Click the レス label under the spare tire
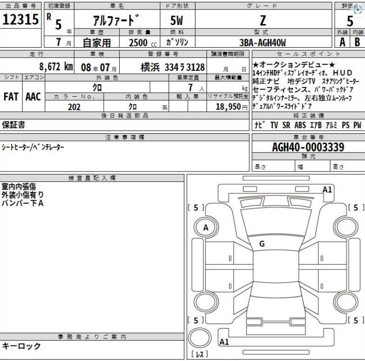Screen dimensions: 365x361 click(199, 355)
